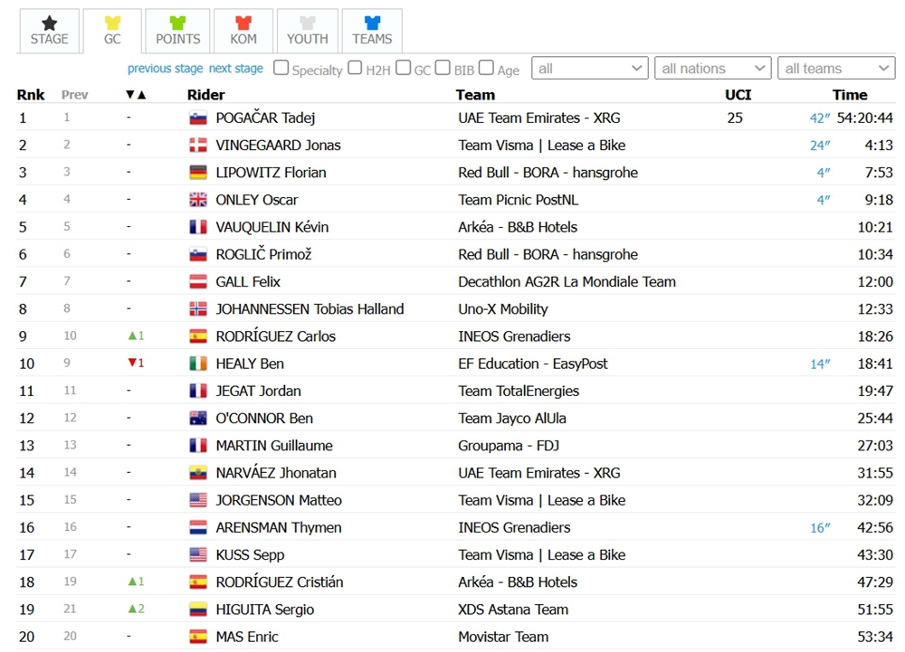The width and height of the screenshot is (905, 652).
Task: Click the Rider column header
Action: point(206,95)
